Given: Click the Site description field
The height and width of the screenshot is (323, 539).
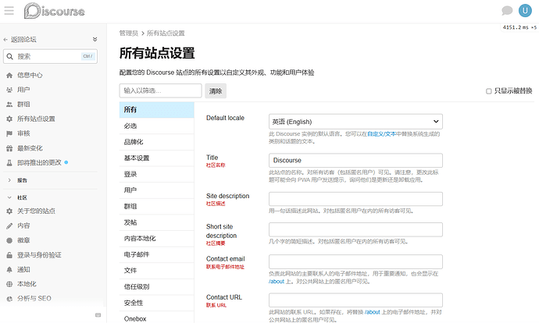Looking at the screenshot, I should tap(355, 199).
